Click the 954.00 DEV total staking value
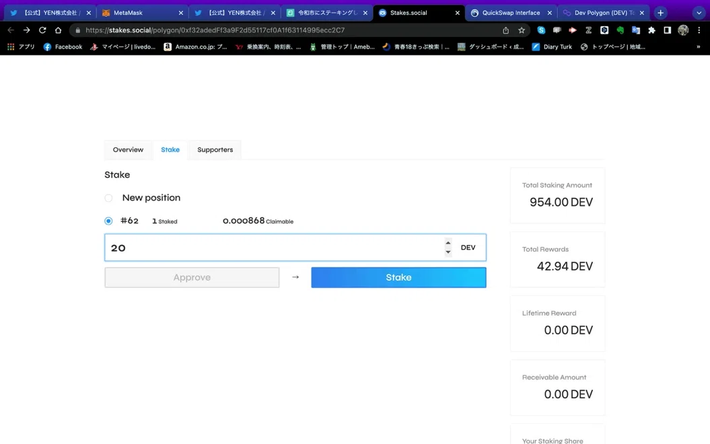The height and width of the screenshot is (444, 710). point(561,202)
